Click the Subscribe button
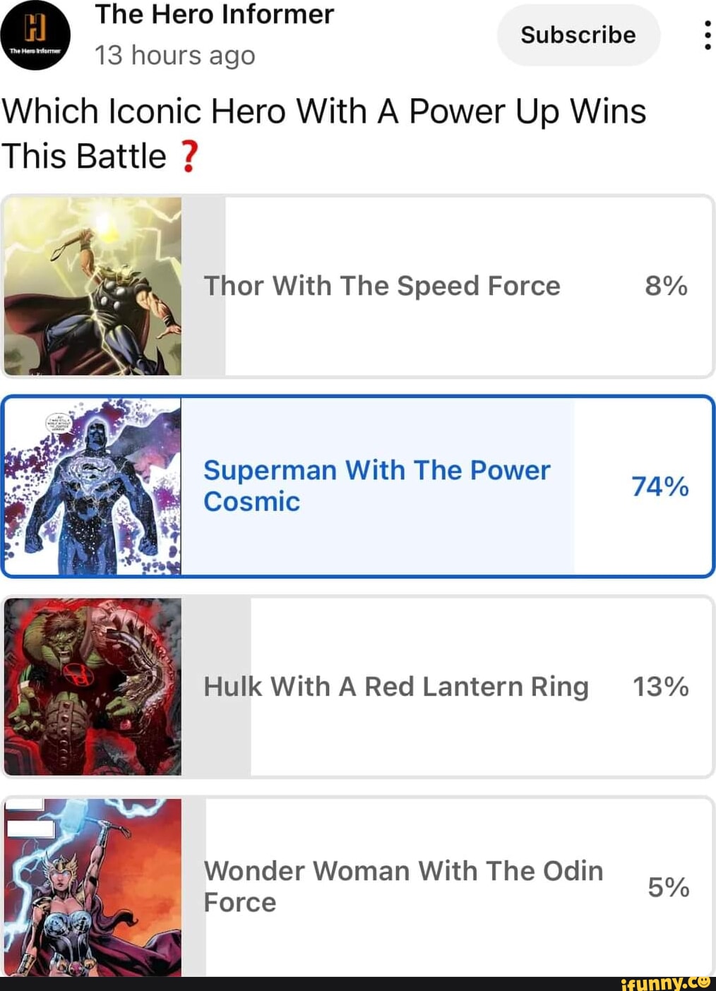This screenshot has width=716, height=991. pyautogui.click(x=578, y=35)
